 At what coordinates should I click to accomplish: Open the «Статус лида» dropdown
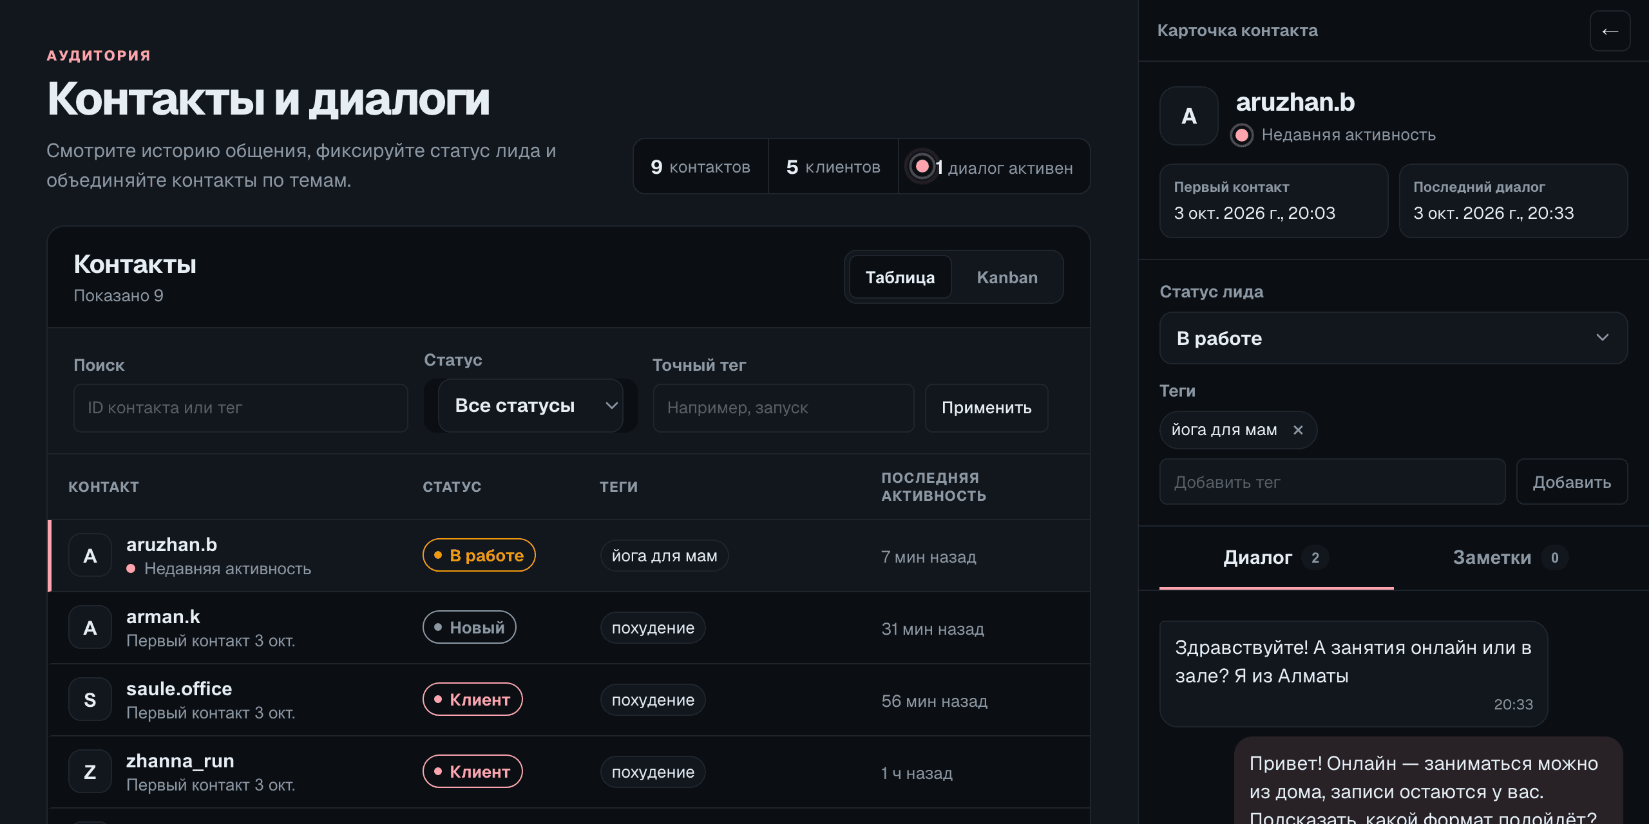coord(1393,338)
